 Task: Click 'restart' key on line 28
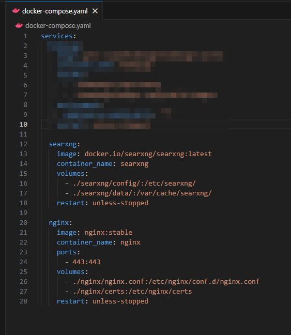[71, 301]
